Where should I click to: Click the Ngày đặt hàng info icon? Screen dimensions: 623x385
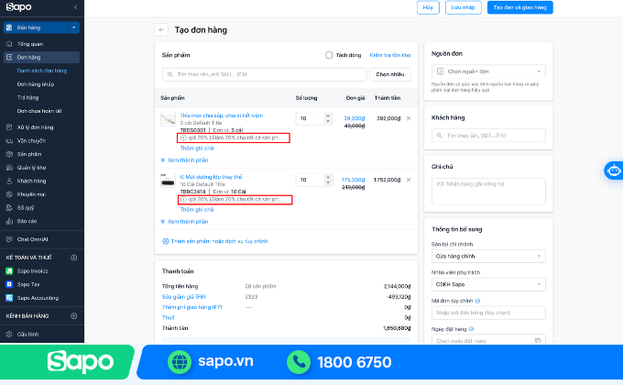(471, 329)
